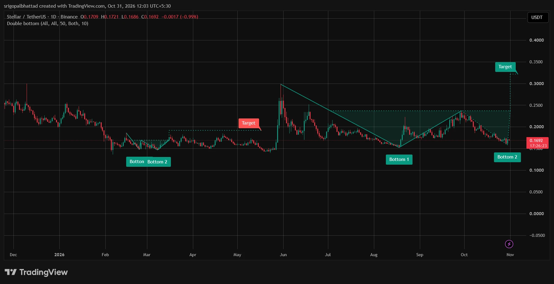This screenshot has width=554, height=284.
Task: Click the change value −0.0017 (−0.99%)
Action: (x=180, y=17)
